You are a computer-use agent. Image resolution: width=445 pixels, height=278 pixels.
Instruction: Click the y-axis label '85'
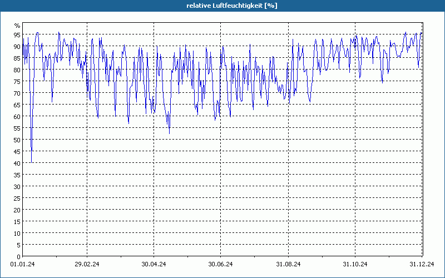click(x=17, y=58)
